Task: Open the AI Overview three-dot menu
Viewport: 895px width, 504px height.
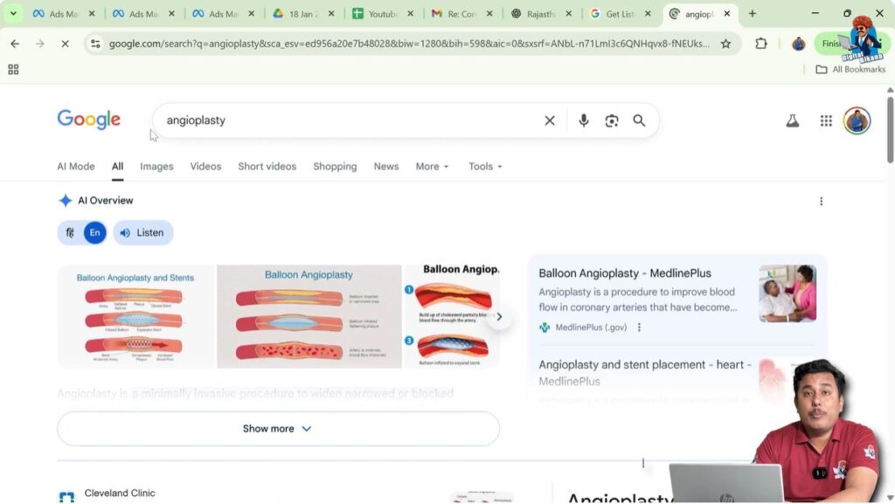Action: tap(821, 200)
